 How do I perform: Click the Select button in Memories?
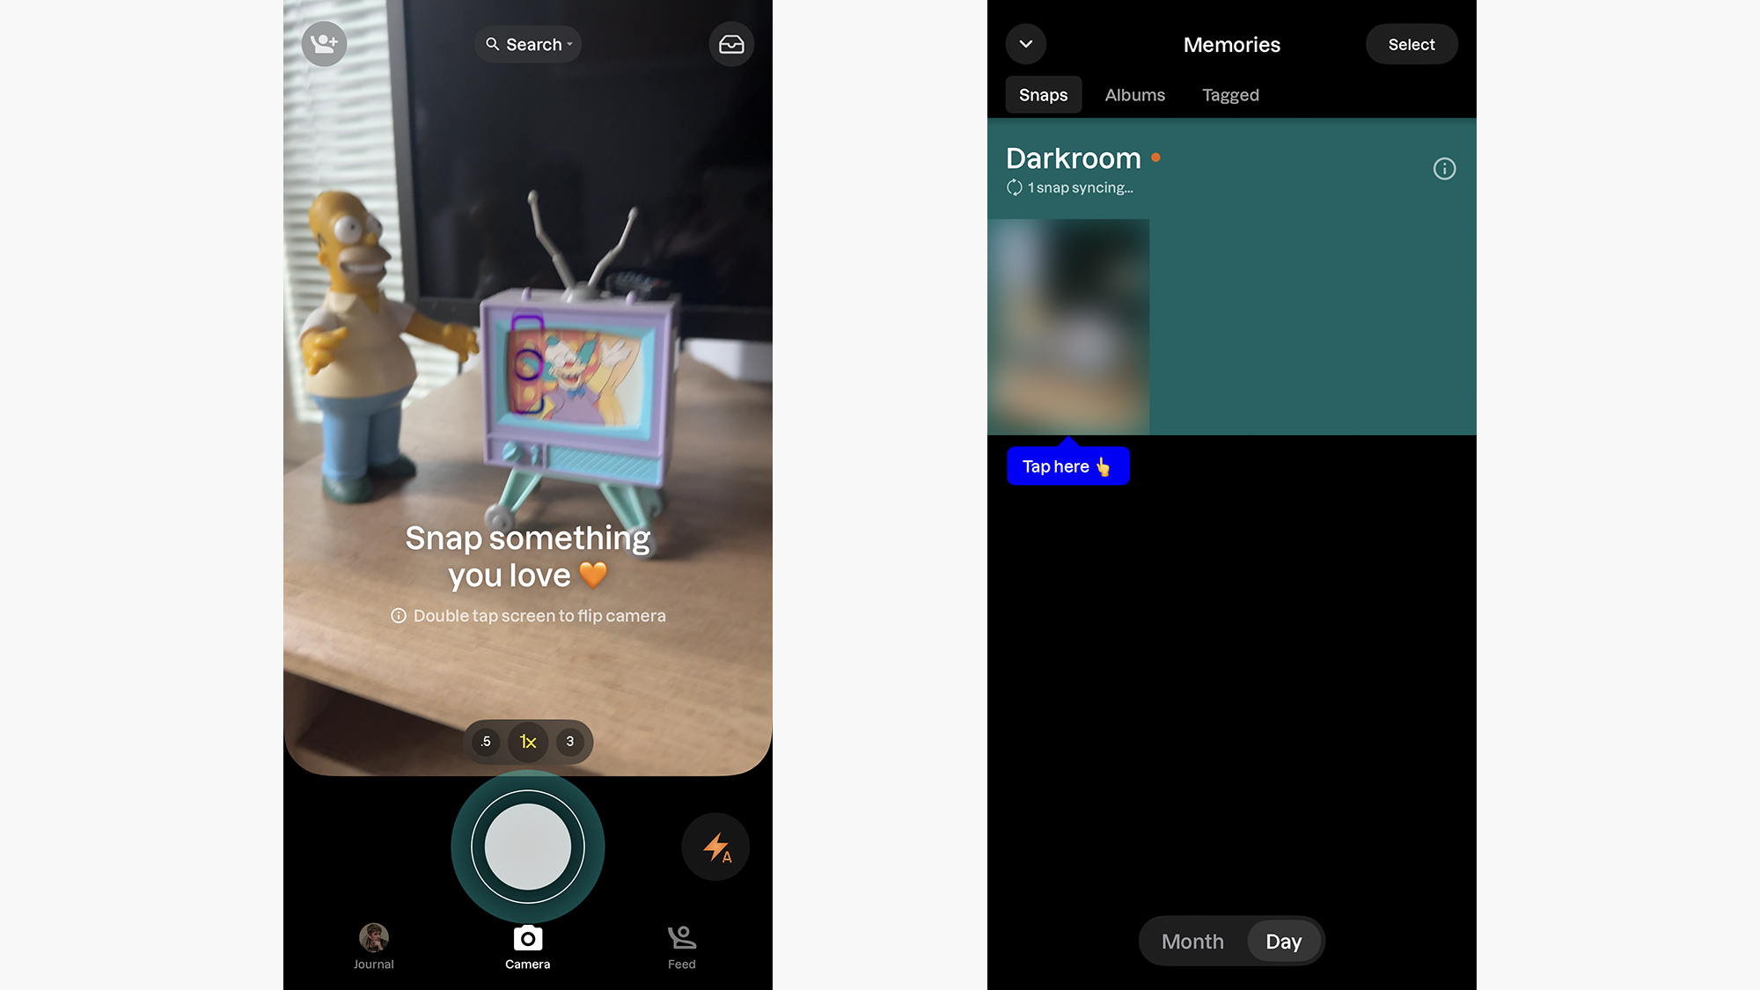coord(1410,43)
